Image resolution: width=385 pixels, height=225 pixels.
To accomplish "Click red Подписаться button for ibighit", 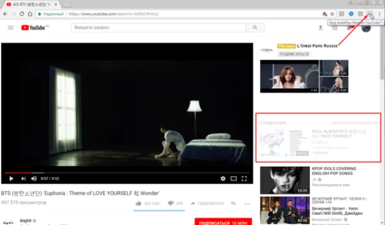I will [223, 221].
